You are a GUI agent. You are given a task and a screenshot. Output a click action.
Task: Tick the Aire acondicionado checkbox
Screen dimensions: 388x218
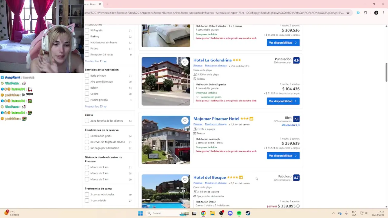87,81
